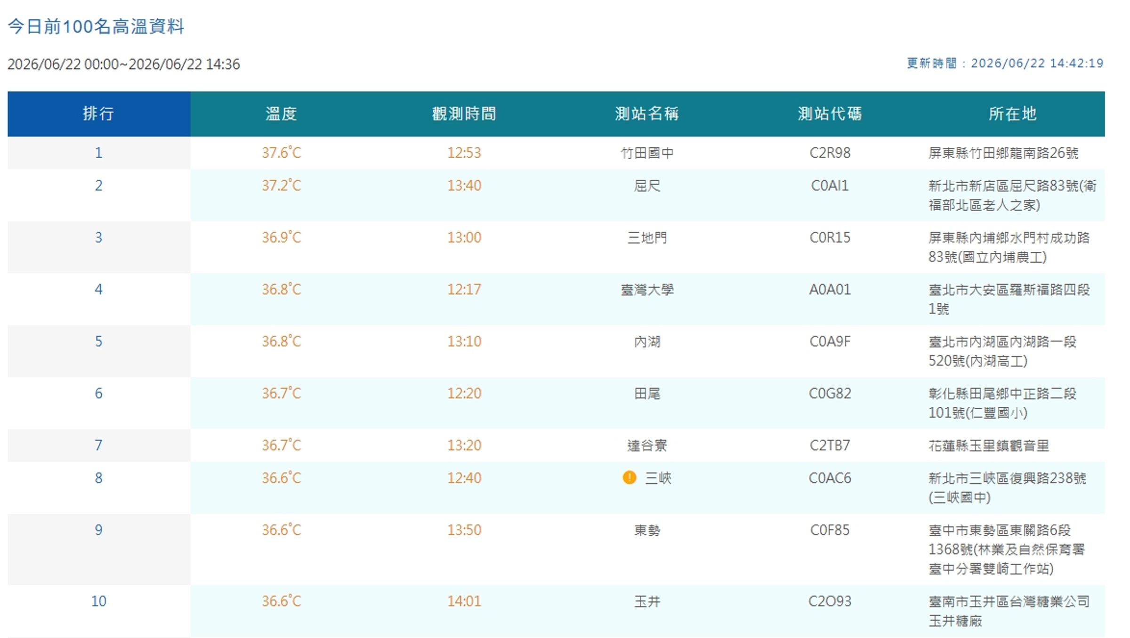
Task: Click the 測站代碼 column header
Action: tap(830, 113)
